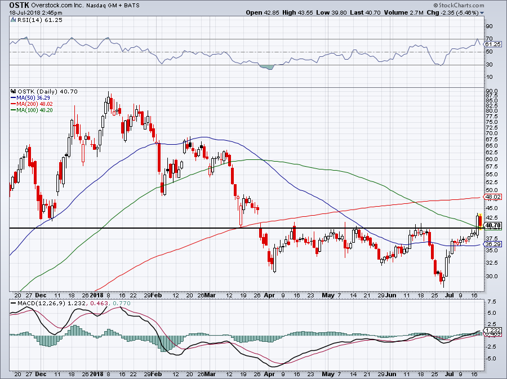507x379 pixels.
Task: Click the MA(200) 48.02 legend entry
Action: [34, 104]
